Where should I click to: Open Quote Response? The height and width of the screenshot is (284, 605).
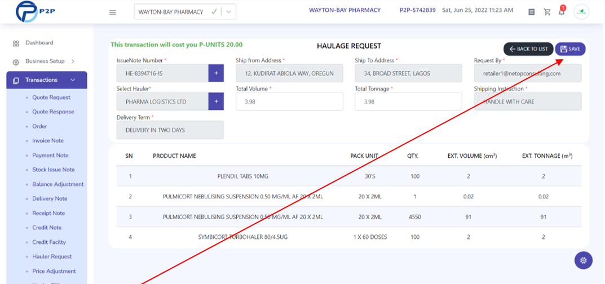click(x=53, y=112)
